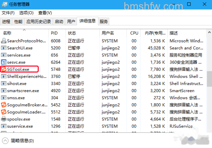Click the SearchProtocolHost process icon
Viewport: 212px width, 148px height.
tap(4, 41)
